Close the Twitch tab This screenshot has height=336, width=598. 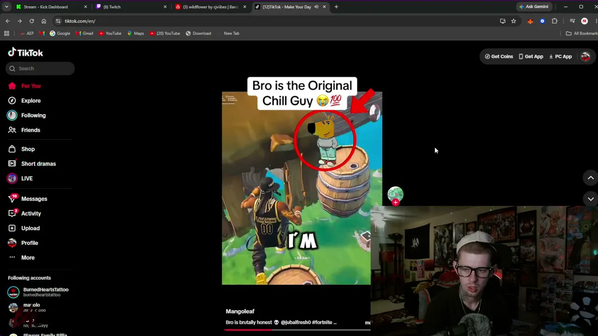(165, 7)
